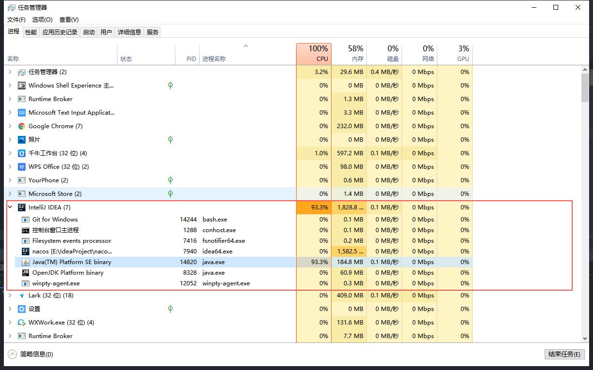Click the Microsoft Store process icon
The image size is (593, 370).
click(x=22, y=194)
